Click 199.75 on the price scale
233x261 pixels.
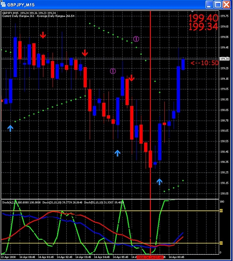[x=224, y=16]
